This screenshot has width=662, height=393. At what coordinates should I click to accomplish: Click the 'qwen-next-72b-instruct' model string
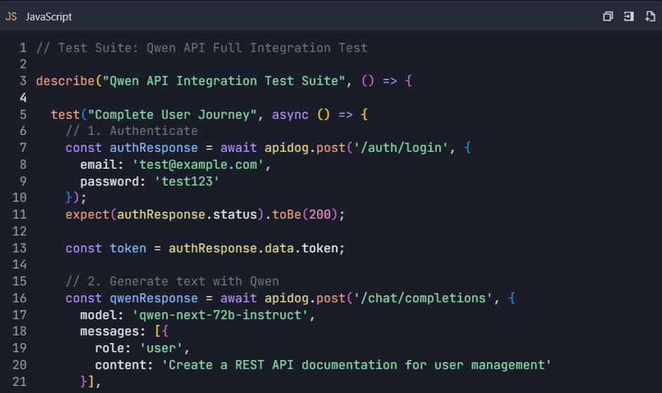[x=221, y=315]
